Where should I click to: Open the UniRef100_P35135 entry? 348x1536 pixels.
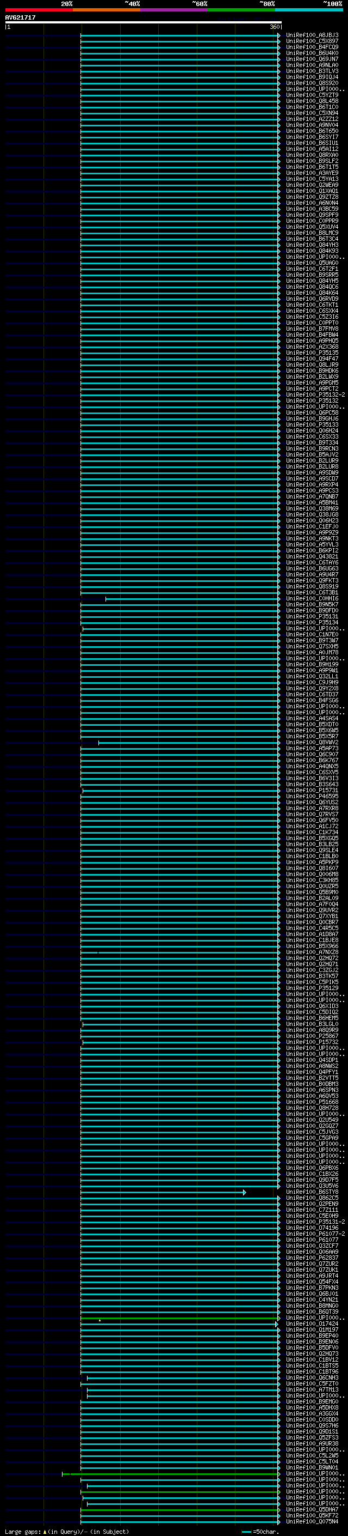coord(312,353)
